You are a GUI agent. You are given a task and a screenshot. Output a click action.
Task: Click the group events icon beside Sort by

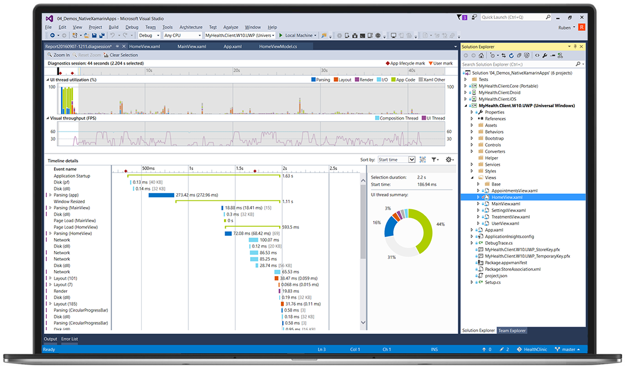click(423, 159)
